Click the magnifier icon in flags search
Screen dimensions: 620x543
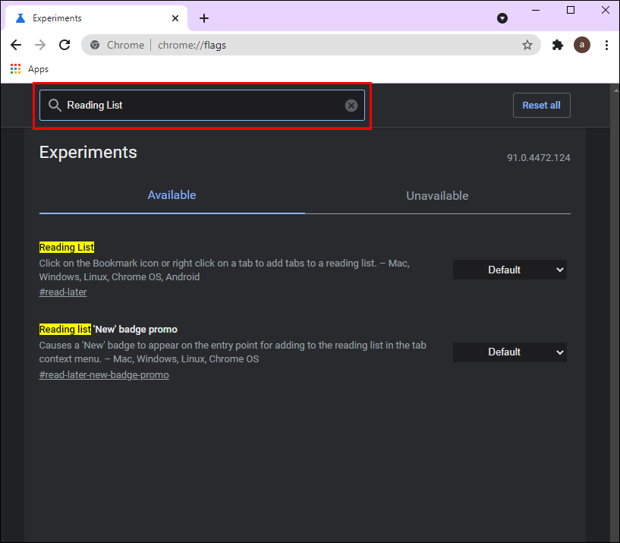55,106
